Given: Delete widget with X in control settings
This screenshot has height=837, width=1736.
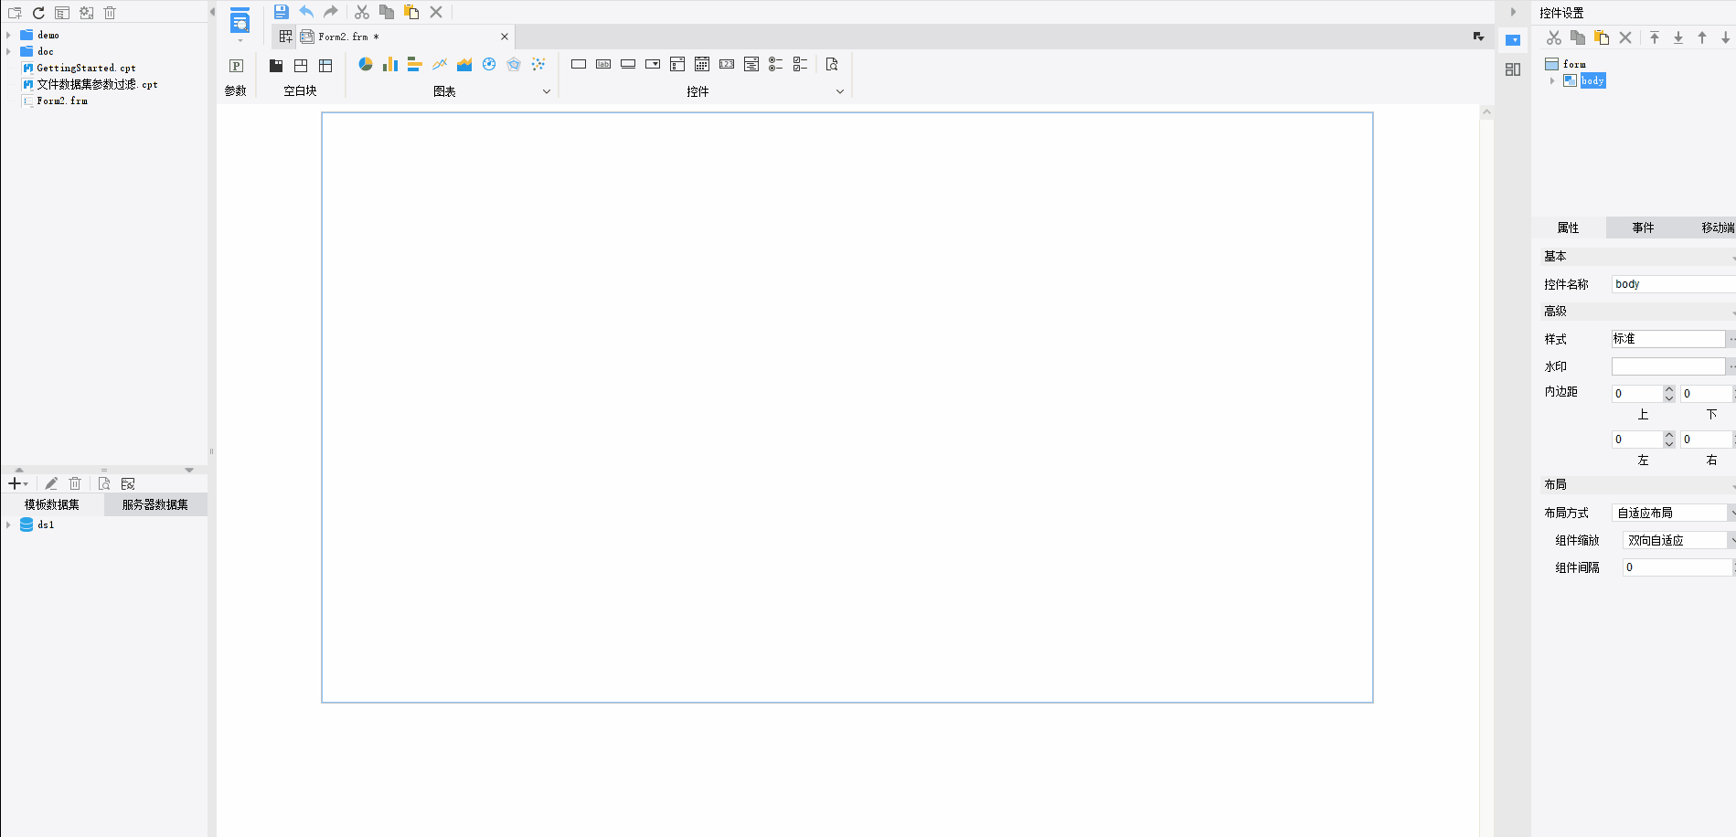Looking at the screenshot, I should [x=1625, y=37].
